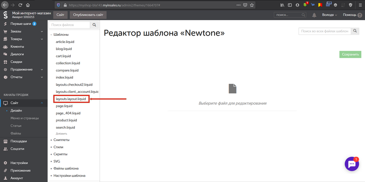The width and height of the screenshot is (365, 182).
Task: Click the Поиск файлов input field
Action: coord(69,25)
